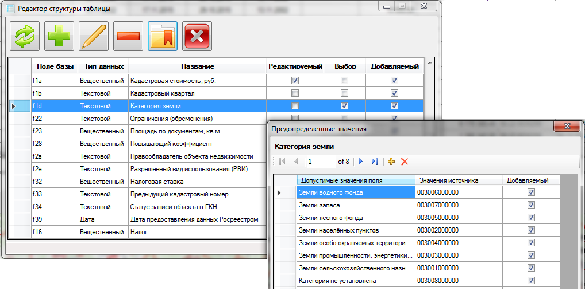Select Правообладатель объекта недвижимости cell
585x291 pixels.
click(x=197, y=156)
